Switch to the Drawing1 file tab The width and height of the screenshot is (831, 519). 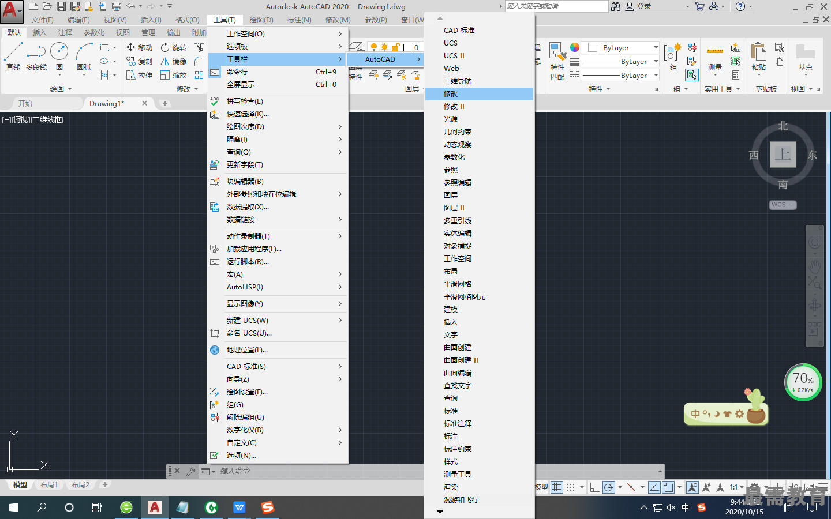[118, 103]
